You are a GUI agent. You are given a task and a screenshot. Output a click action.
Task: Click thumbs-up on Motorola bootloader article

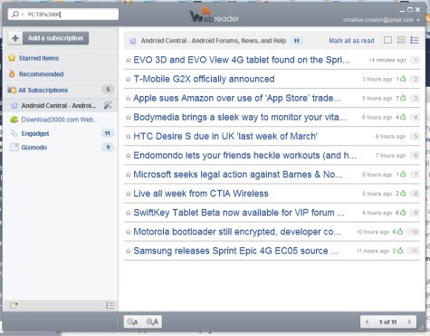(x=400, y=232)
